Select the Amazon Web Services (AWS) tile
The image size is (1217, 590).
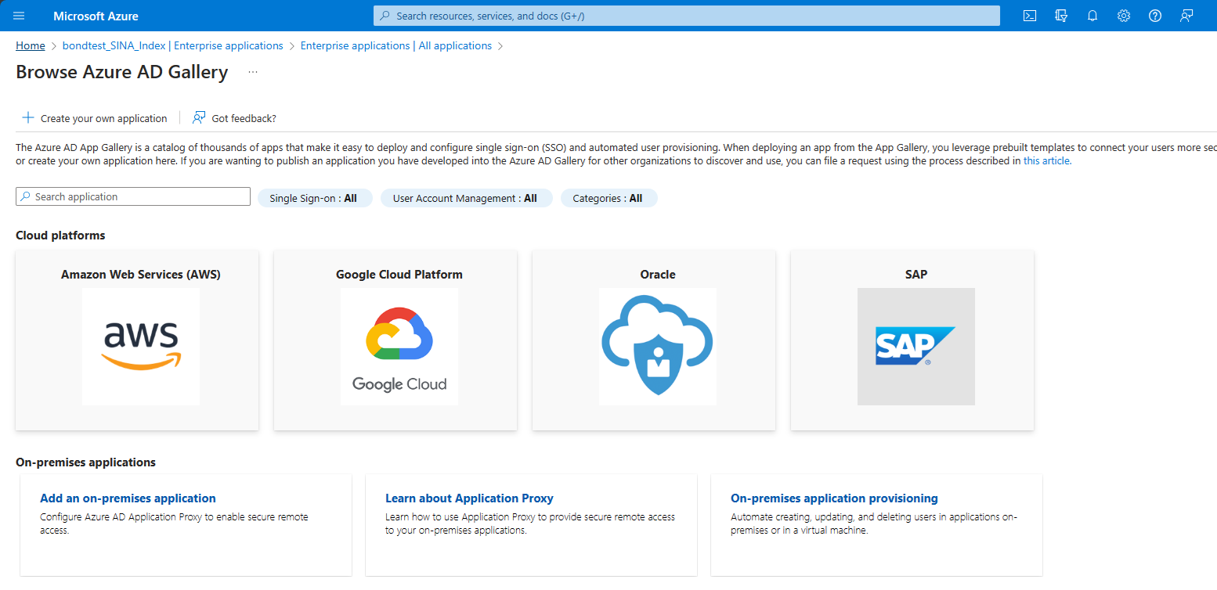(x=141, y=341)
